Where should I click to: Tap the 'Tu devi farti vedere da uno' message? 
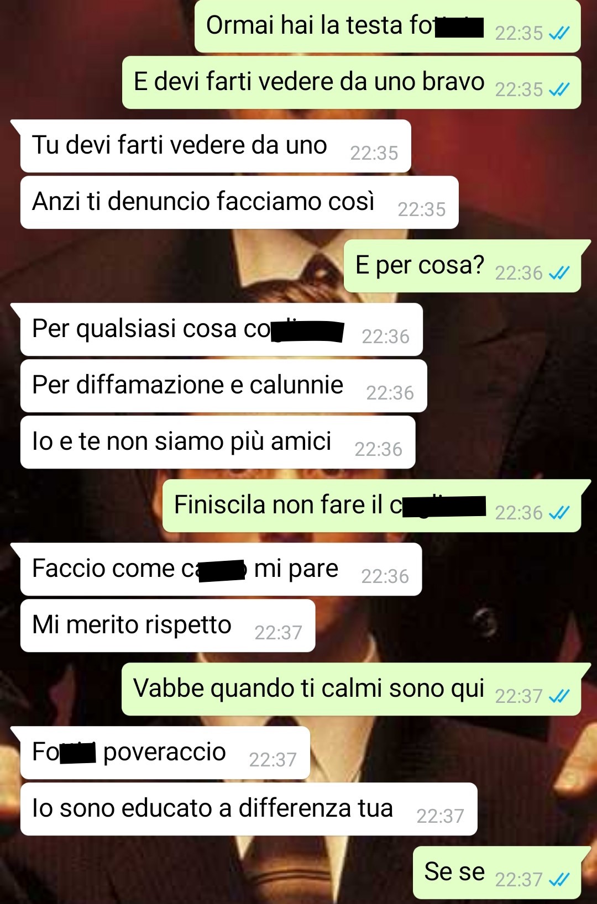216,146
